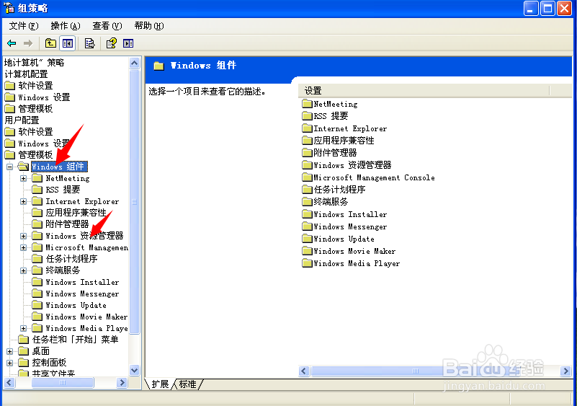Image resolution: width=577 pixels, height=406 pixels.
Task: Select 附件管理器 in the tree
Action: pyautogui.click(x=67, y=224)
